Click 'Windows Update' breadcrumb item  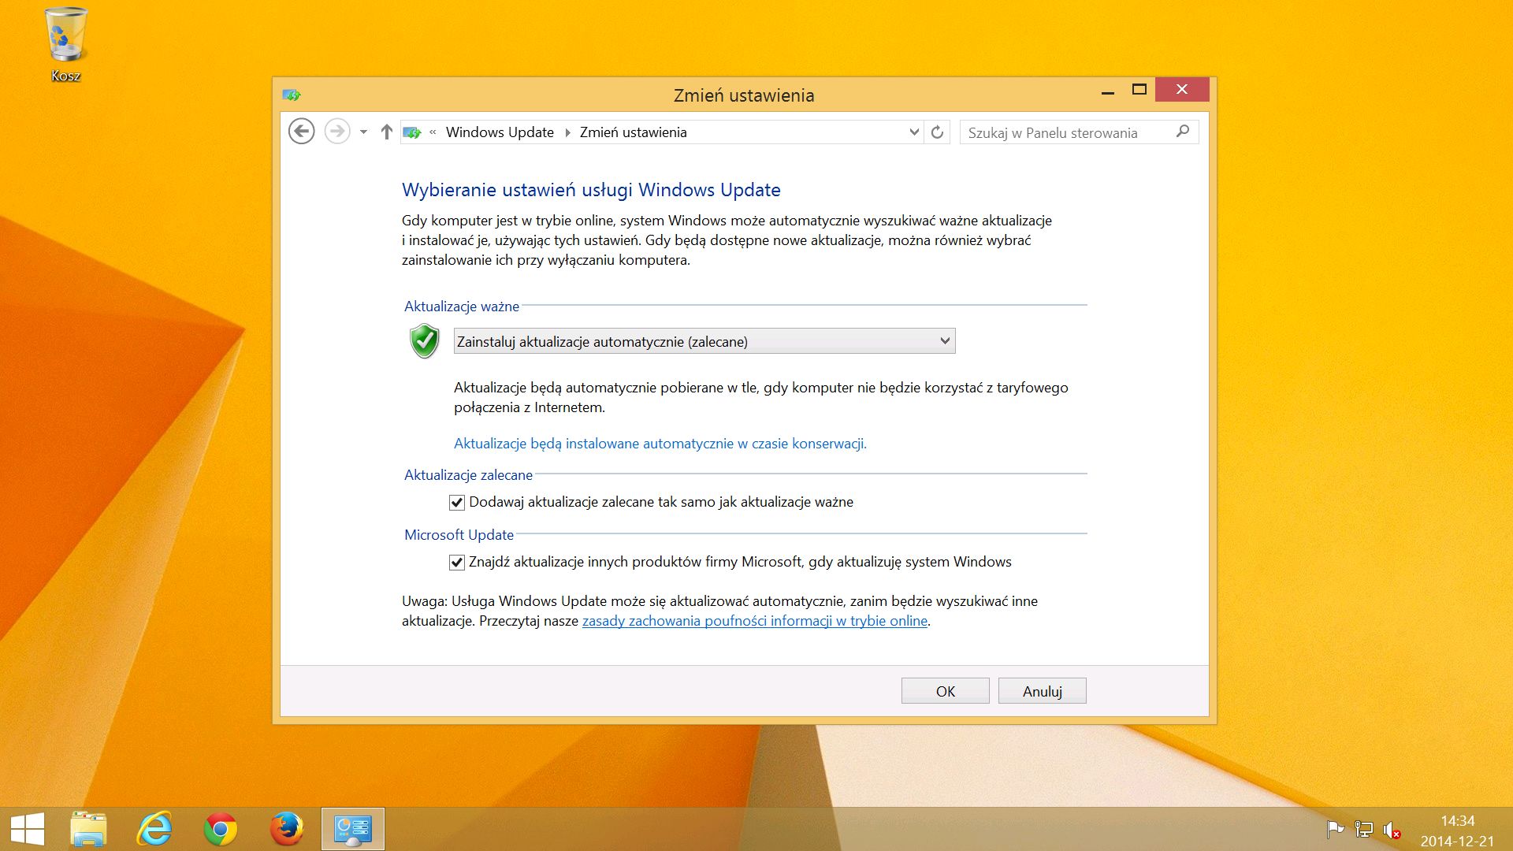tap(500, 132)
